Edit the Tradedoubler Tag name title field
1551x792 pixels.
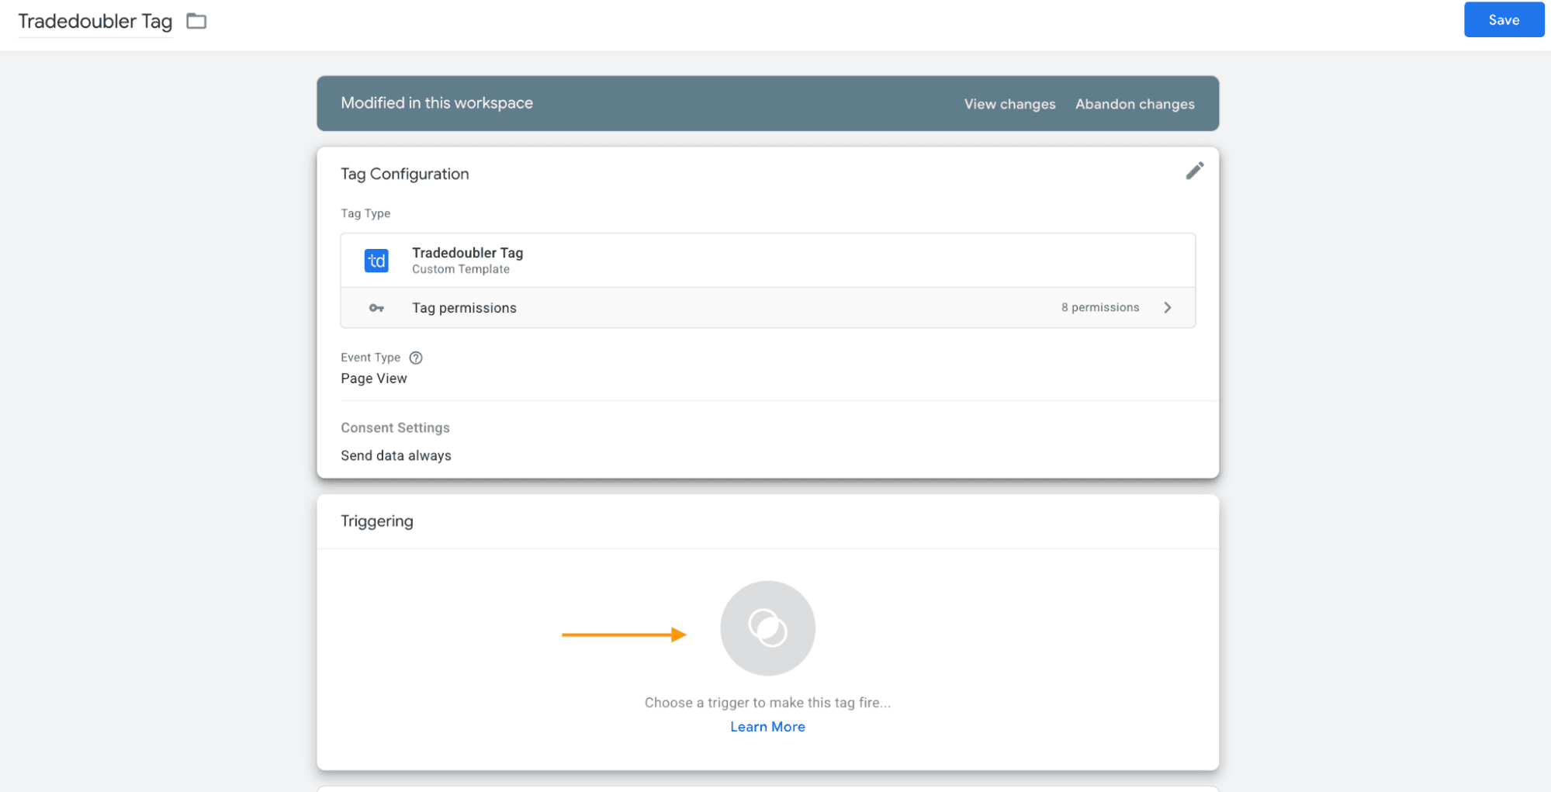point(95,21)
